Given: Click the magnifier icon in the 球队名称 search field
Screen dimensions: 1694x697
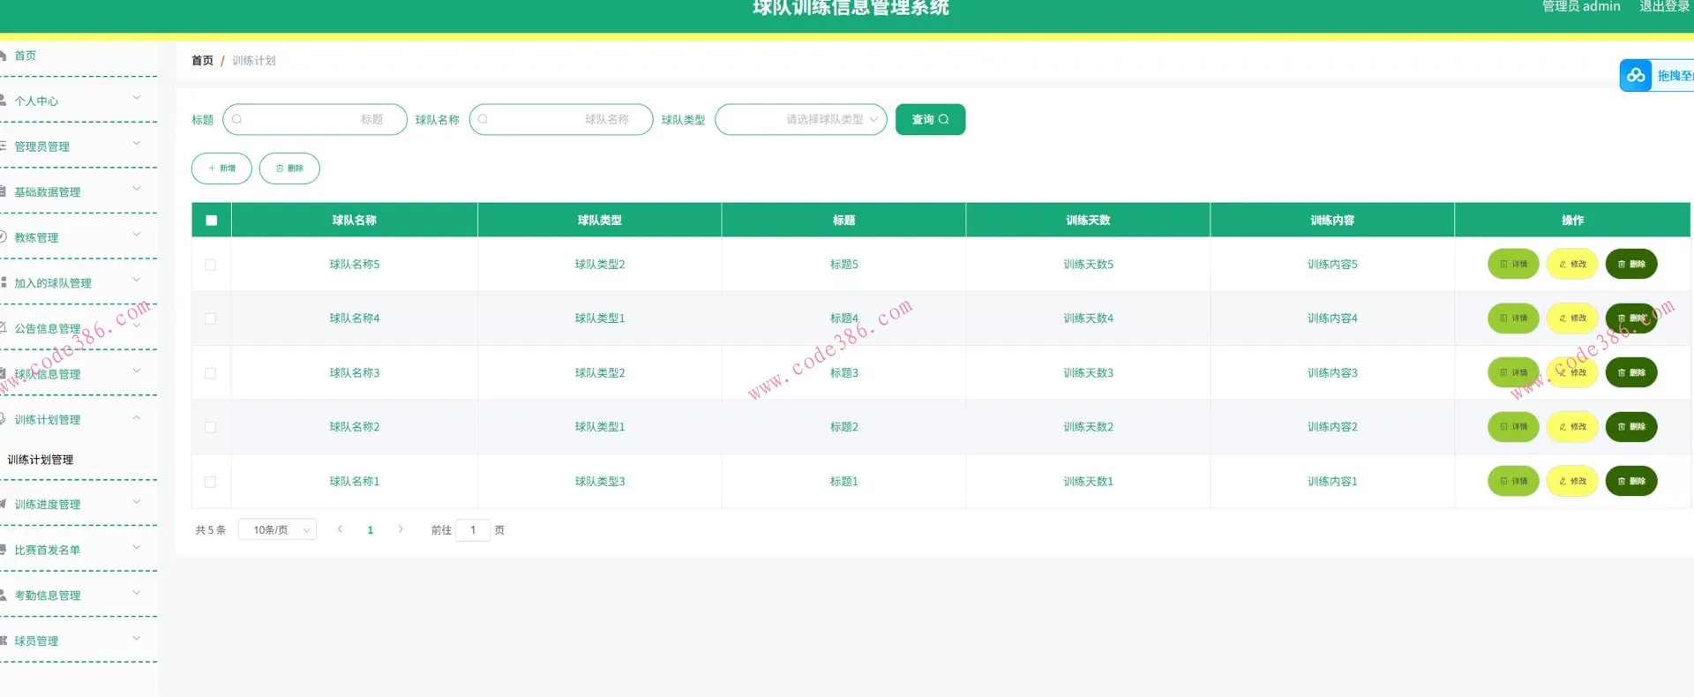Looking at the screenshot, I should (483, 119).
